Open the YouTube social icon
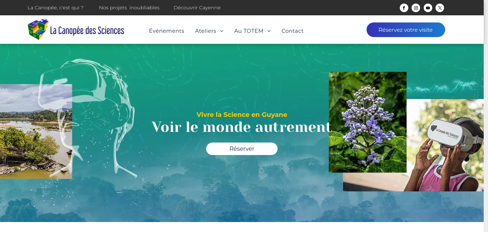The width and height of the screenshot is (488, 232). coord(428,8)
